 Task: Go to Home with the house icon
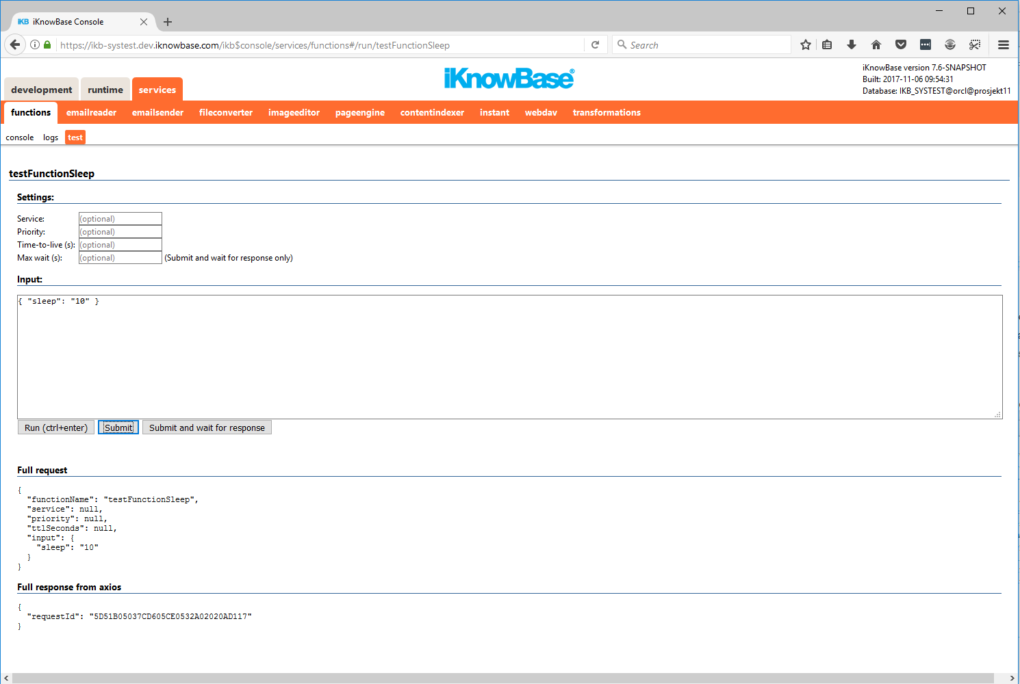click(x=876, y=44)
